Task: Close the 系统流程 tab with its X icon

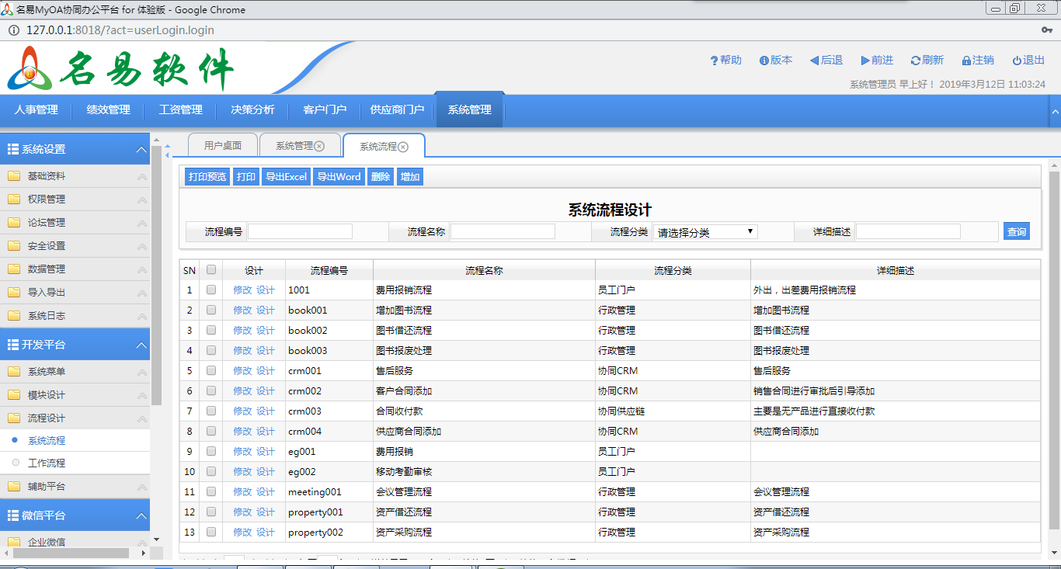Action: [x=403, y=147]
